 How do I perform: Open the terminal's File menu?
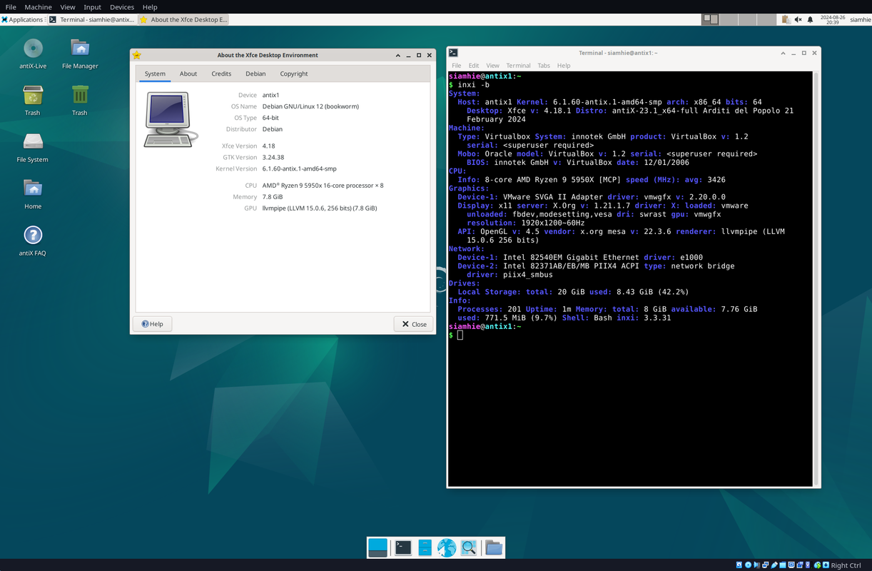456,66
